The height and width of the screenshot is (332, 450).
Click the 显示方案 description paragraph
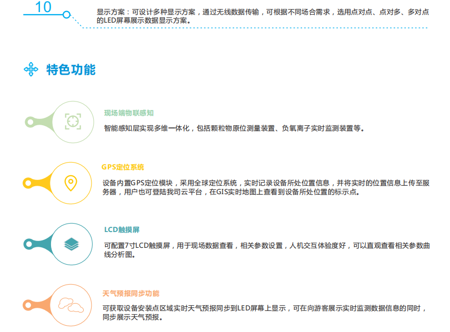tap(263, 16)
